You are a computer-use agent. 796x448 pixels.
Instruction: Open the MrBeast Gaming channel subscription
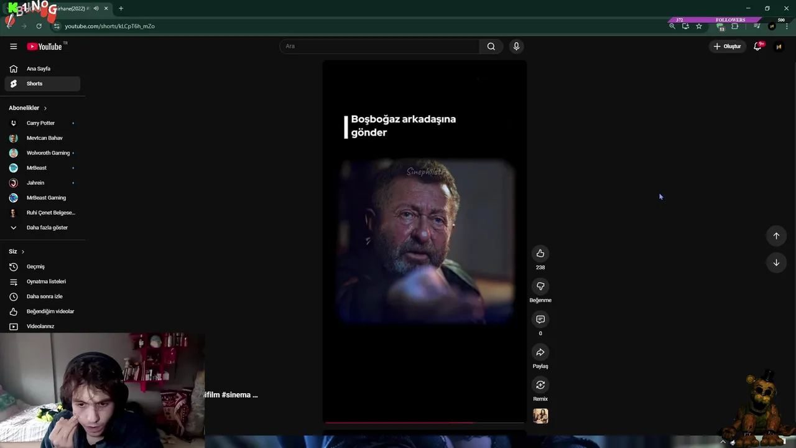click(42, 198)
